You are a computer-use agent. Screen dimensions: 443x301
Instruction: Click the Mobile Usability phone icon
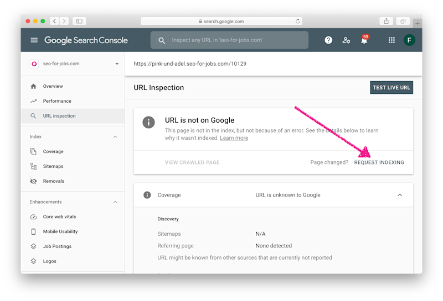tap(33, 231)
